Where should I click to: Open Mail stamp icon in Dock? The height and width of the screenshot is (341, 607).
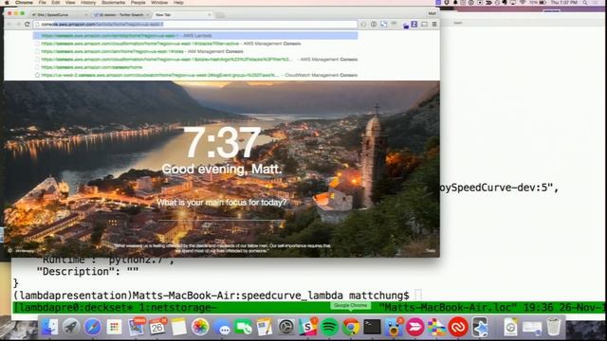136,327
